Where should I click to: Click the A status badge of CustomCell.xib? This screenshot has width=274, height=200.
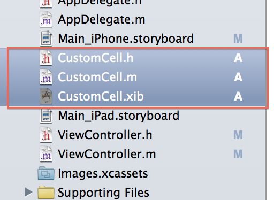pyautogui.click(x=238, y=96)
